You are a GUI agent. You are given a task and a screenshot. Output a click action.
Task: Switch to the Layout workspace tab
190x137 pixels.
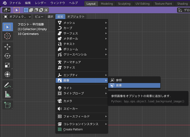coord(91,4)
